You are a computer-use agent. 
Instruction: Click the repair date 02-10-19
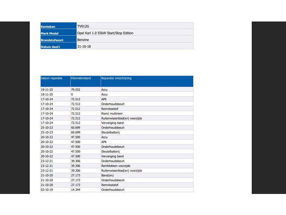[x=47, y=189]
